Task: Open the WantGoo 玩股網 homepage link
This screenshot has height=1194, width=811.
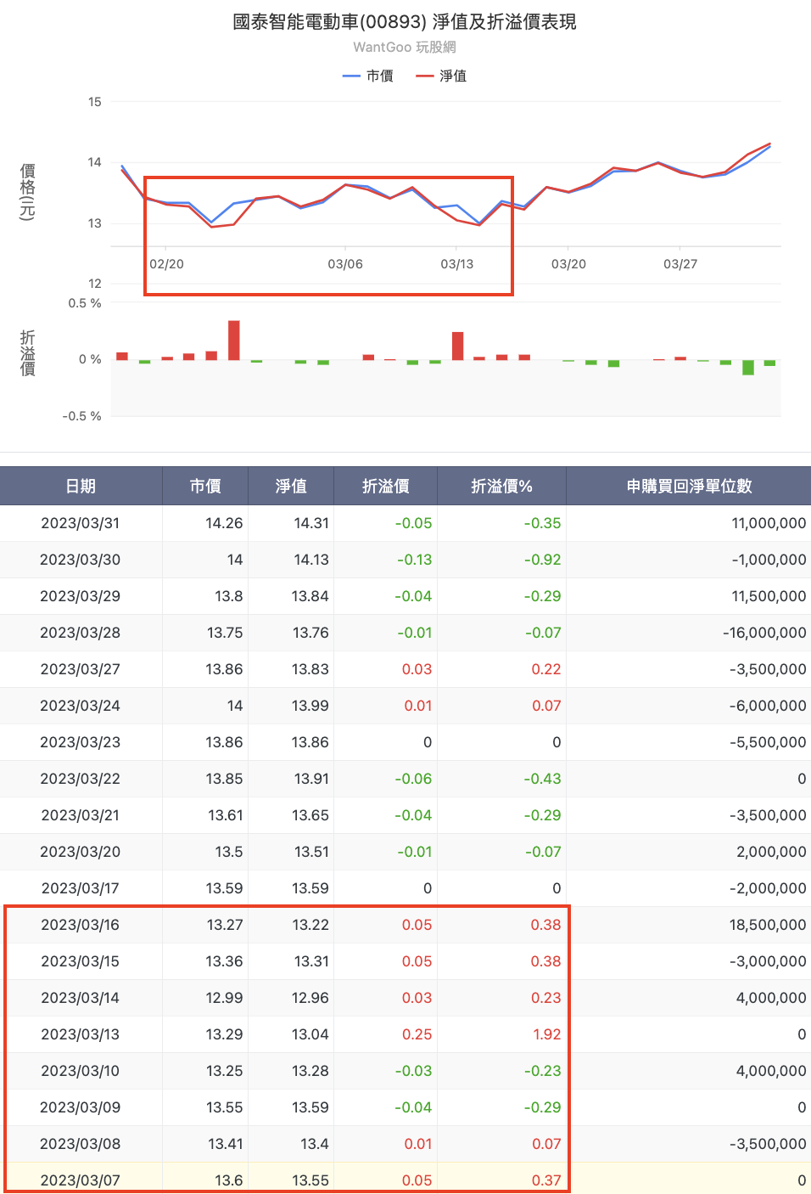Action: (405, 47)
